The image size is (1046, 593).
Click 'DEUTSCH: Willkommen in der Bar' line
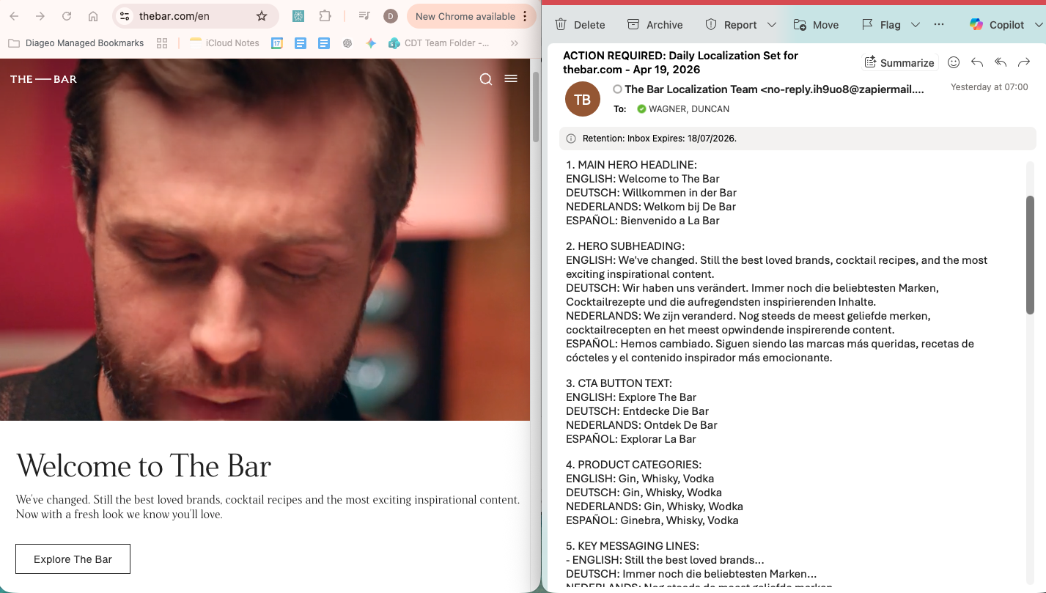click(651, 193)
